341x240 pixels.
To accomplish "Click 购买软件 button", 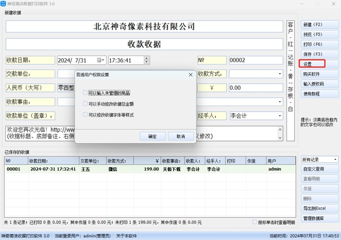I will (x=320, y=74).
